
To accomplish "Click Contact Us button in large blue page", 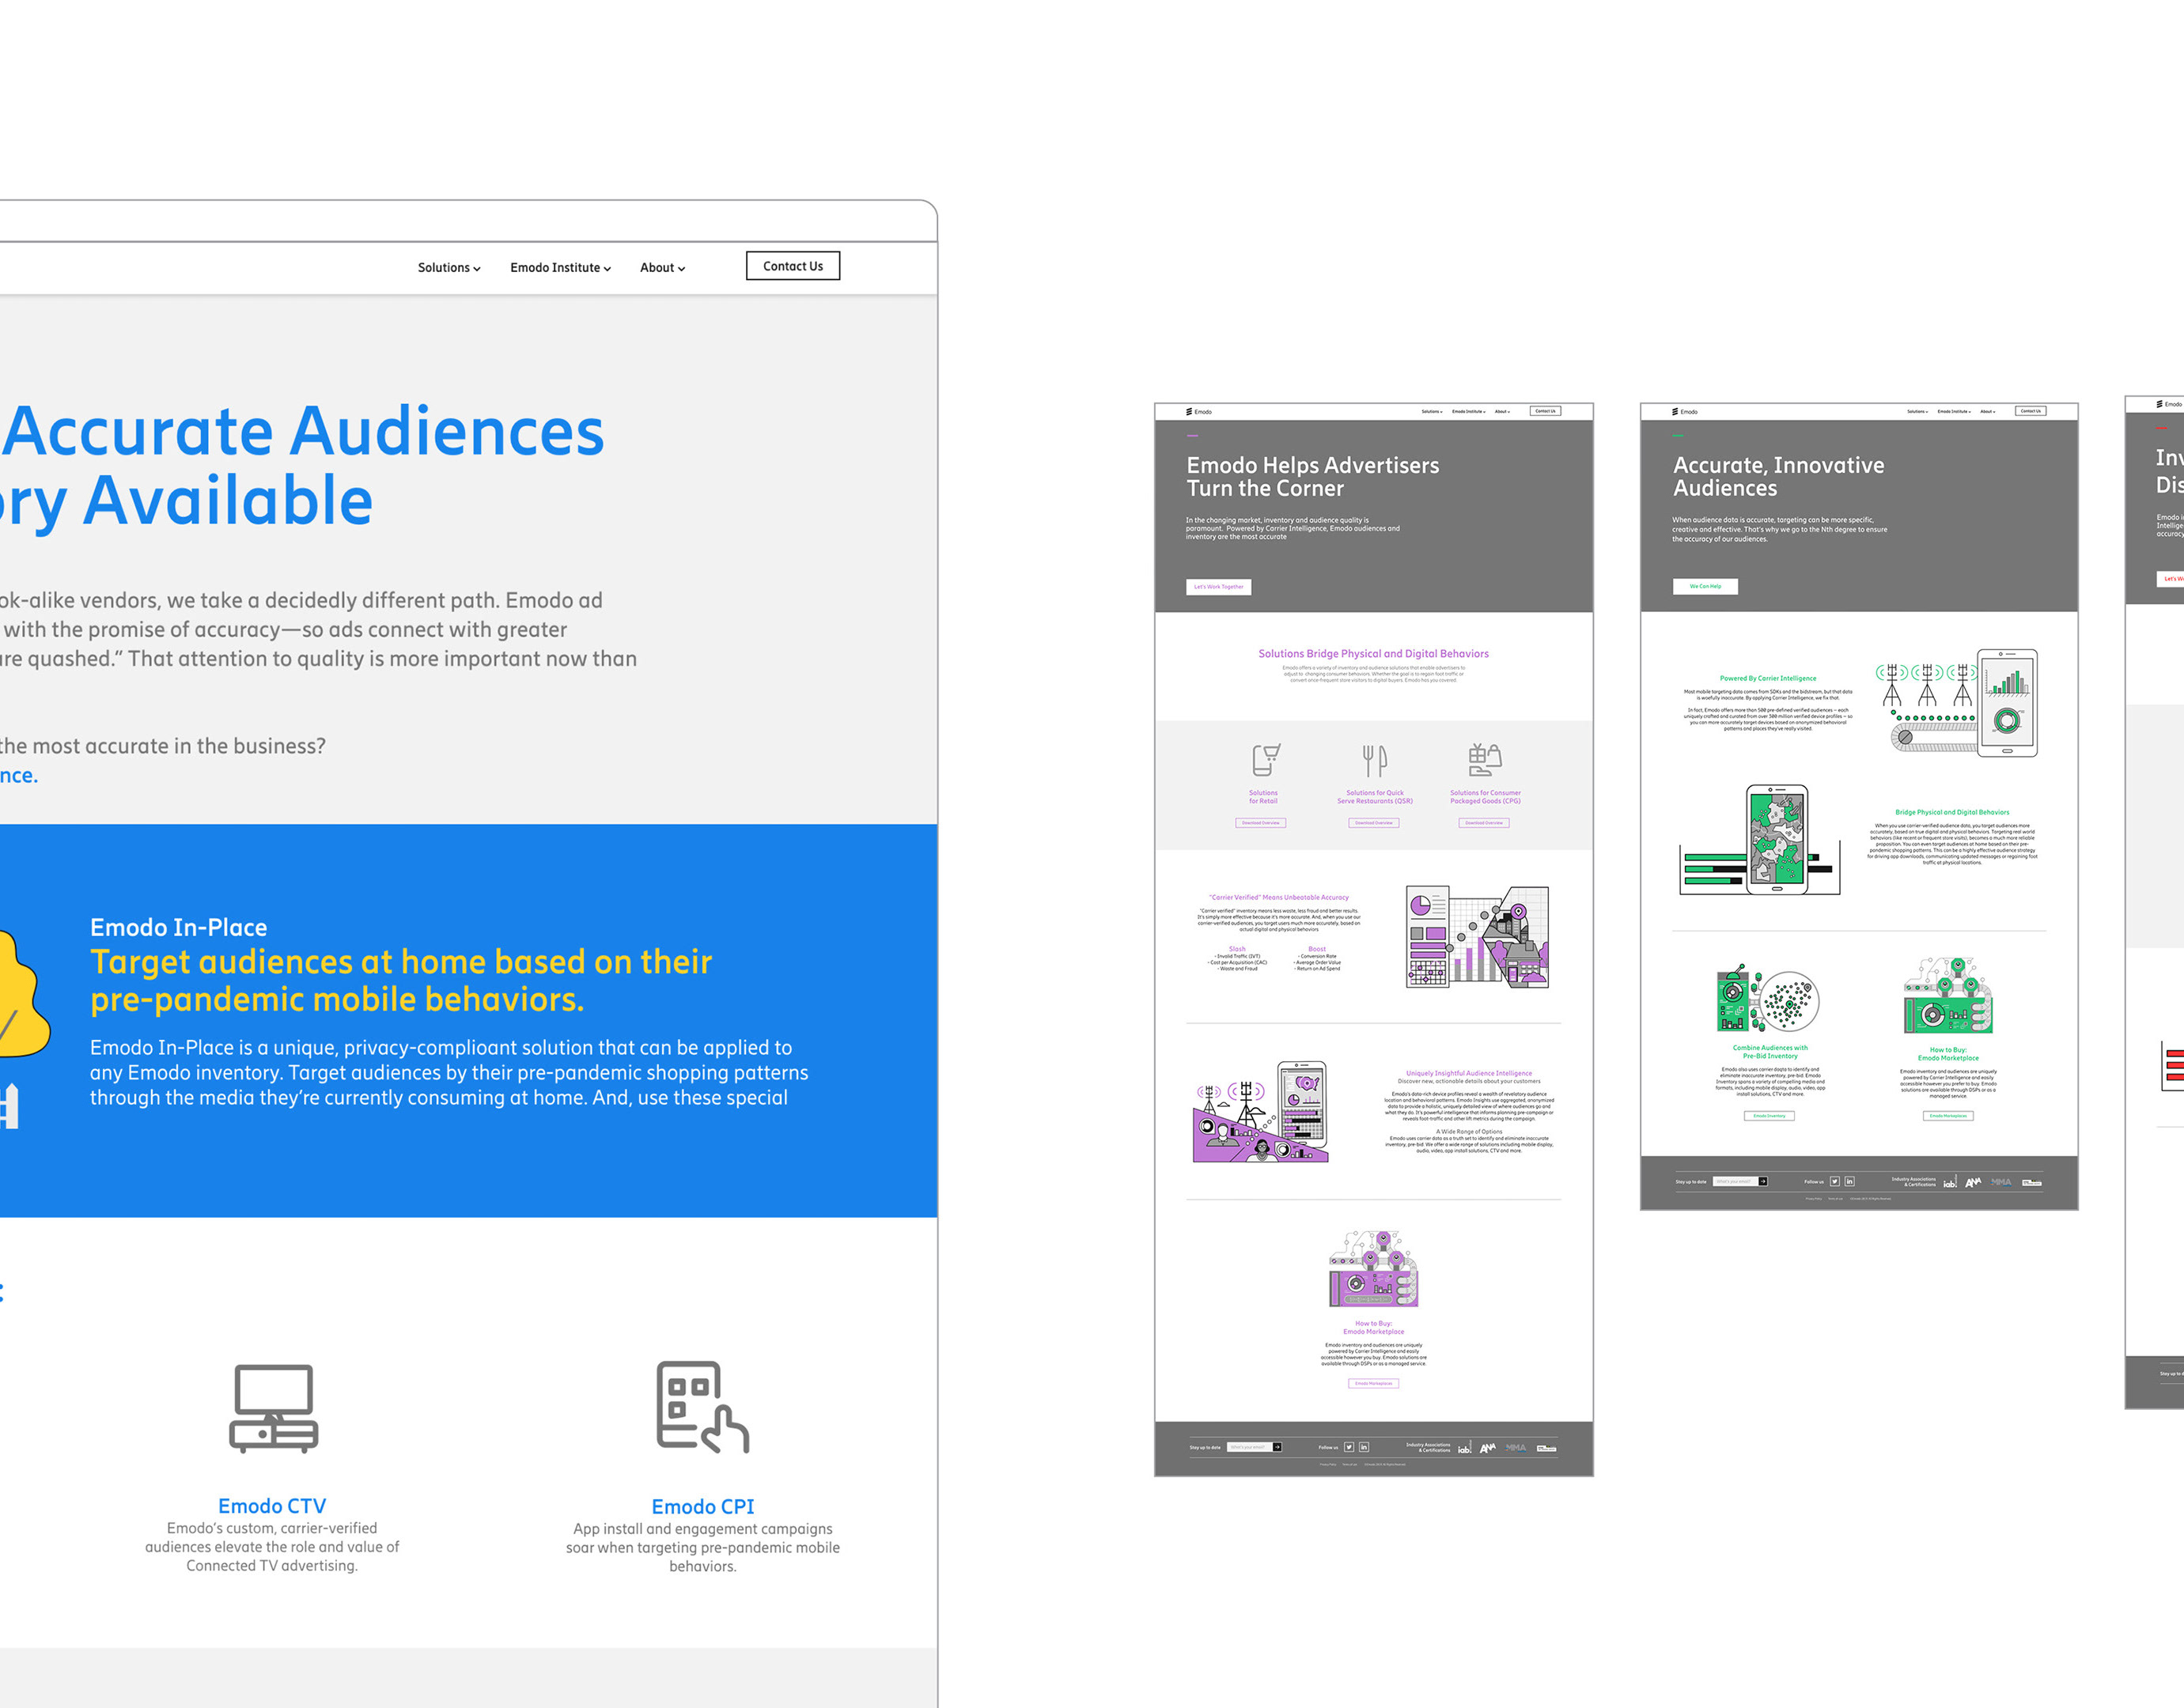I will point(793,266).
